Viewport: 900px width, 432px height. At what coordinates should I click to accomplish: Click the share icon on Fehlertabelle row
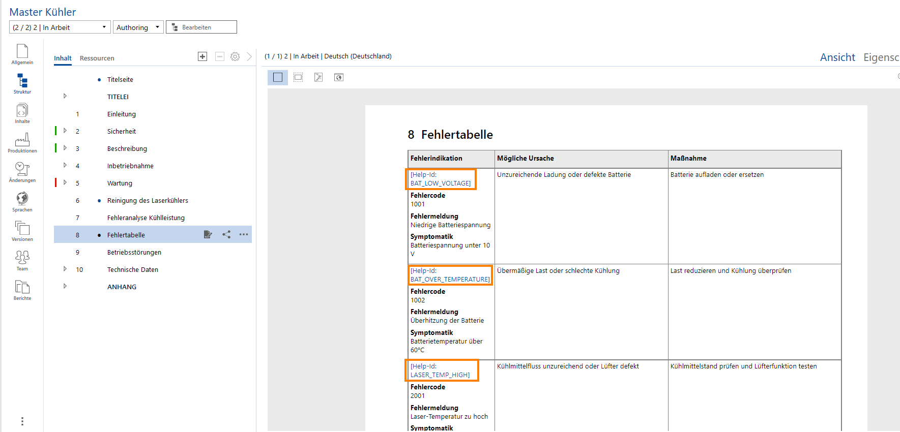point(226,234)
